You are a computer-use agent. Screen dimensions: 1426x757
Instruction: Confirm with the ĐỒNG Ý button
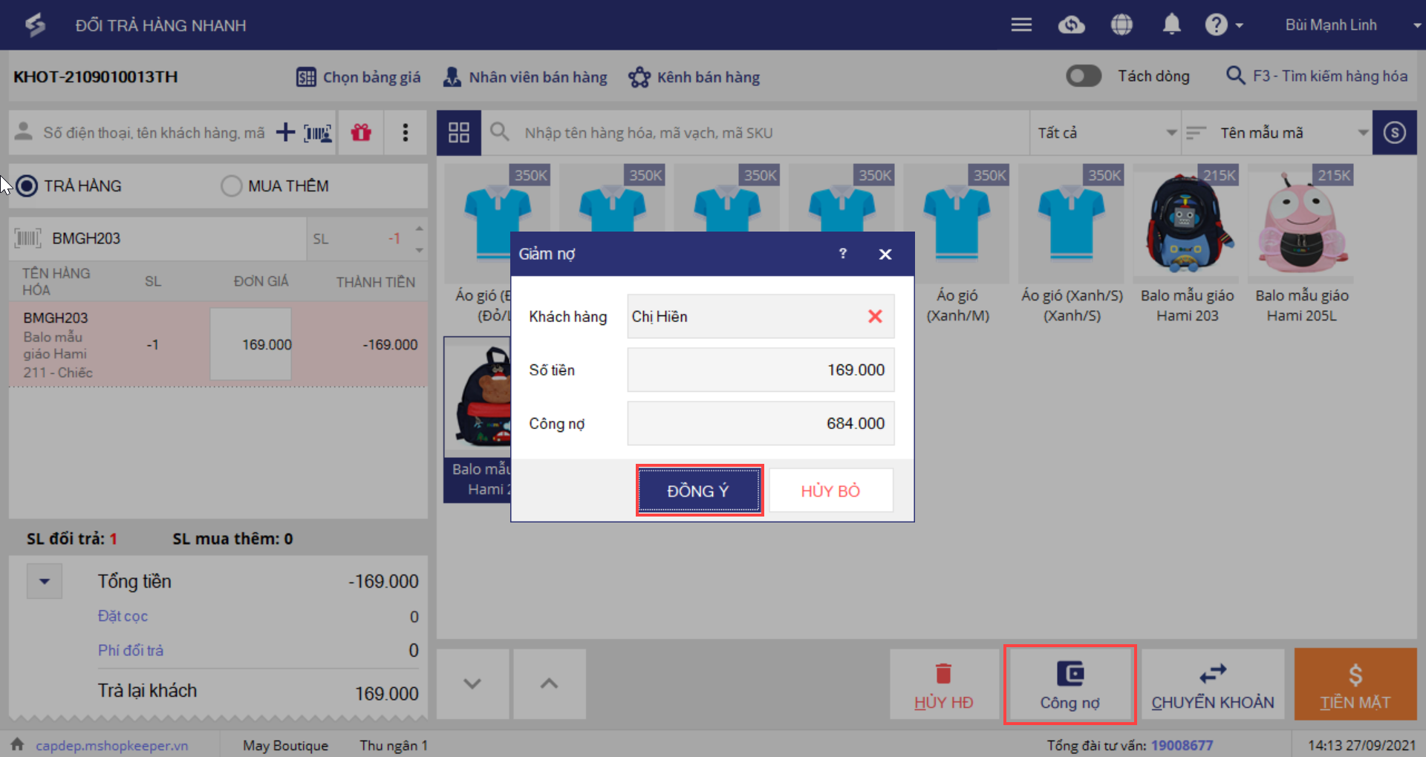699,491
